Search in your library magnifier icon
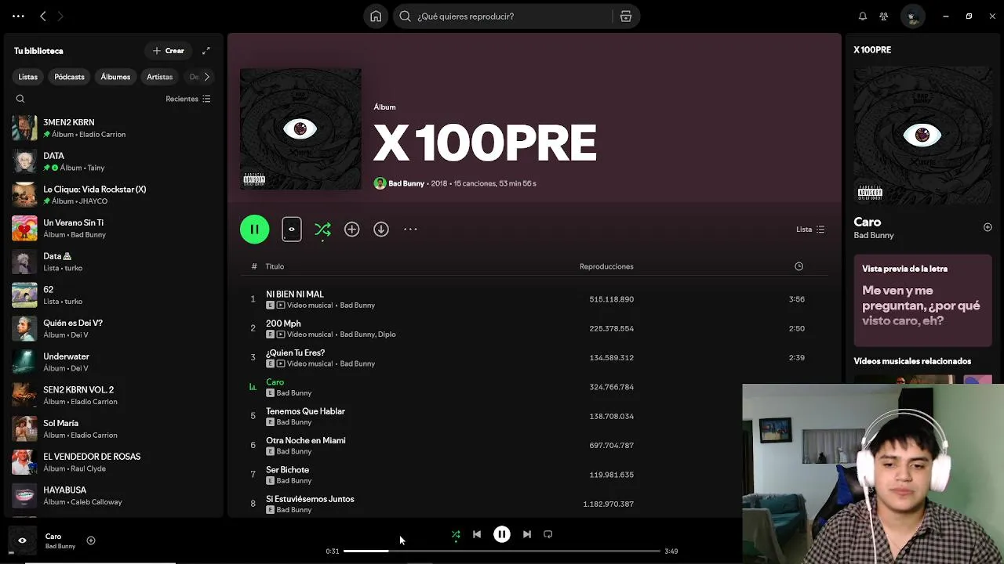1004x564 pixels. 20,99
